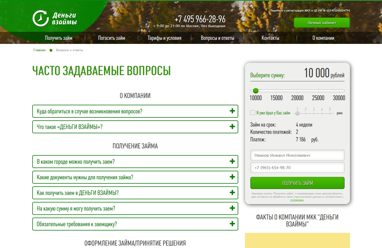Tick the 'Я уже брал у Вас займ' checkbox

coord(253,113)
